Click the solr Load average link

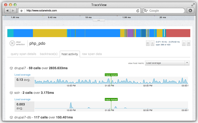coord(23,99)
